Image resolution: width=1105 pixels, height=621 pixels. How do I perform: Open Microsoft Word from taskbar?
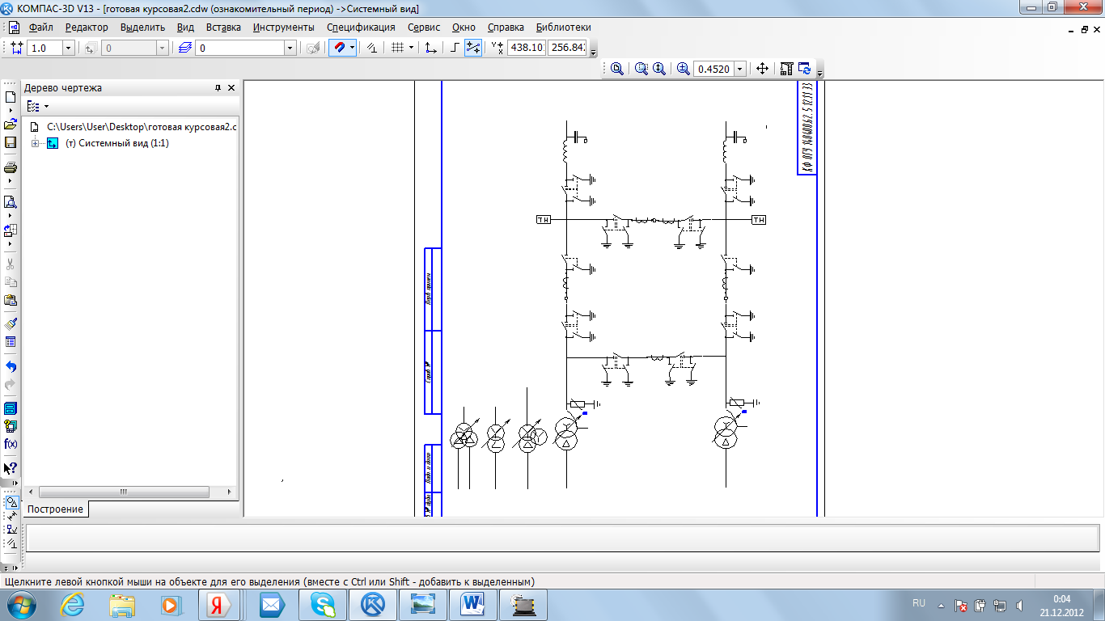pyautogui.click(x=473, y=605)
